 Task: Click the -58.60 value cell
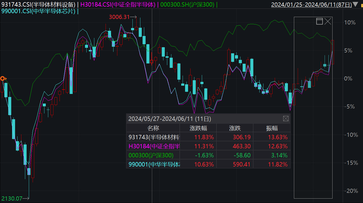pyautogui.click(x=242, y=155)
